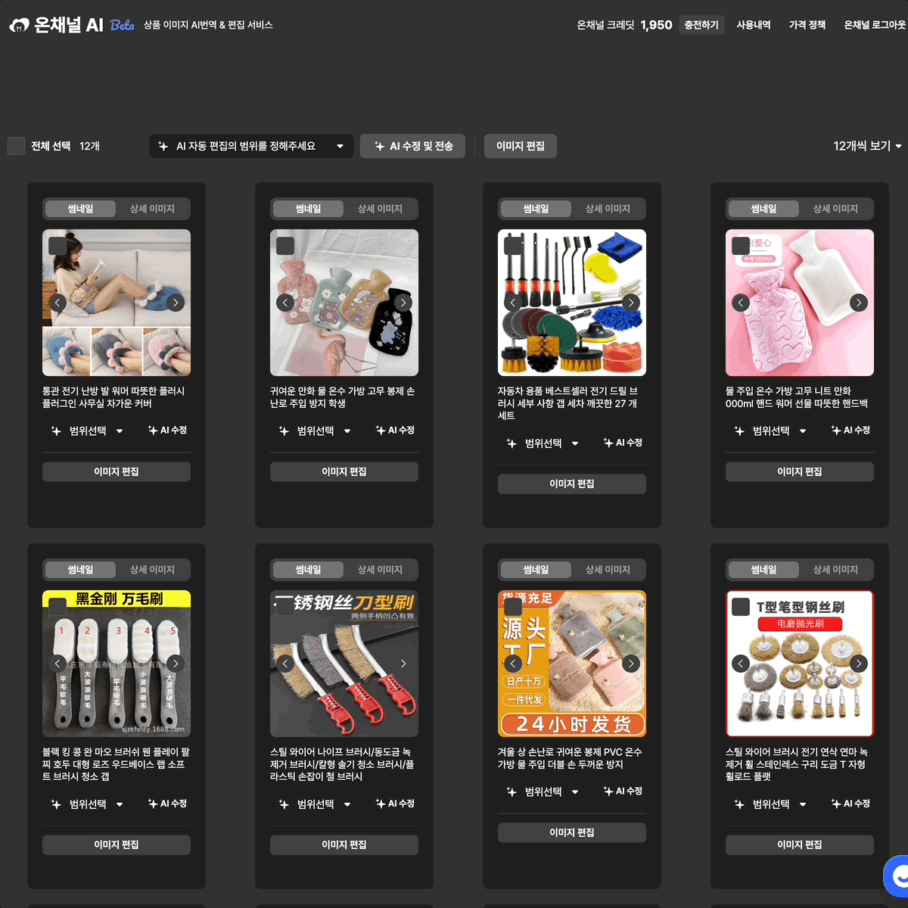Next image arrow on pink knit water bag card
Viewport: 908px width, 908px height.
(x=859, y=303)
